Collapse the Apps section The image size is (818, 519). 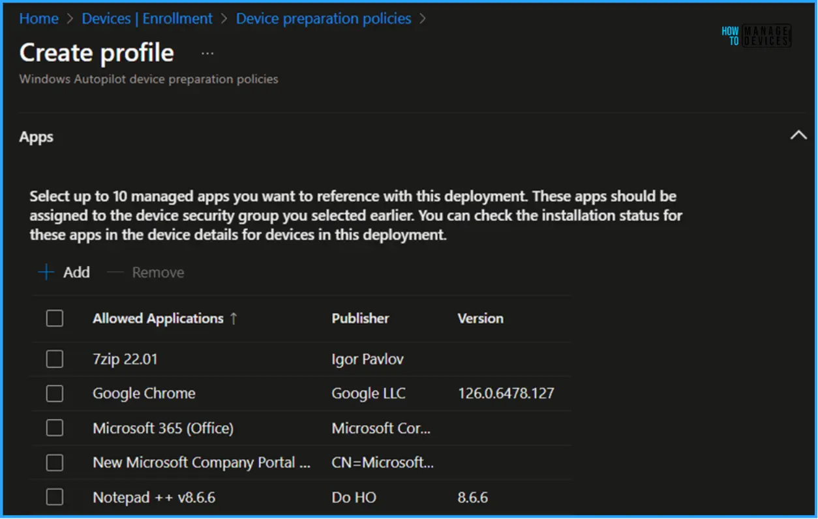(x=798, y=135)
